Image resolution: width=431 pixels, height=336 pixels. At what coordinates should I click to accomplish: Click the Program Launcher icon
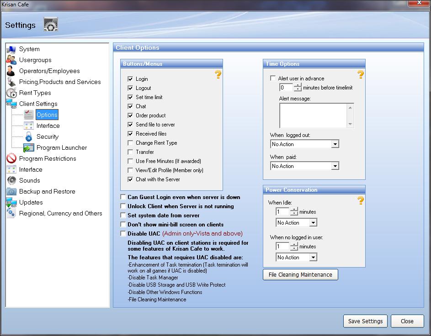[x=29, y=148]
